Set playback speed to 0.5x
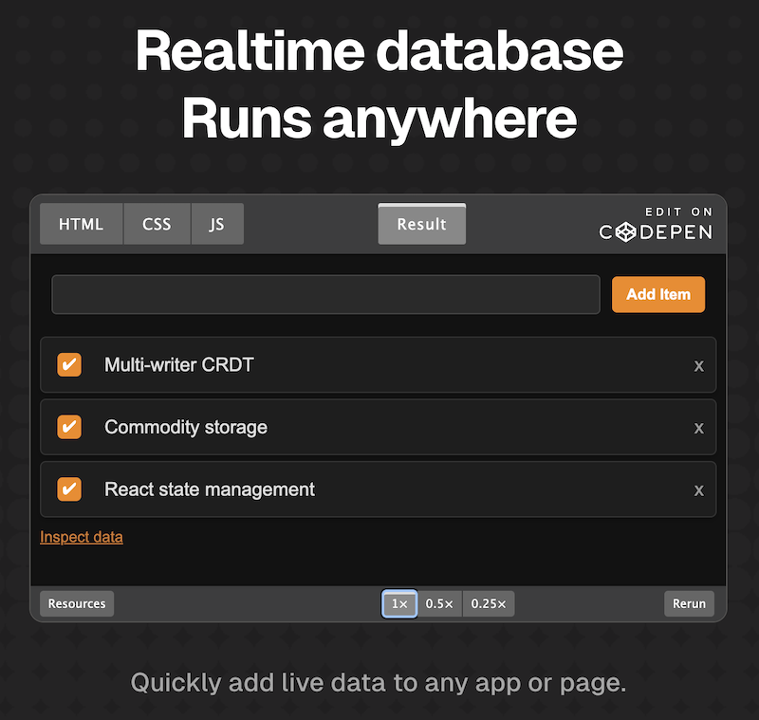This screenshot has width=759, height=720. pos(439,603)
